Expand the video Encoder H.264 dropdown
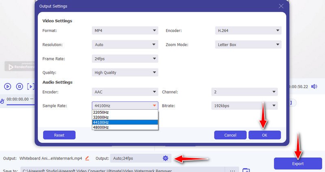This screenshot has width=325, height=172. pos(248,30)
